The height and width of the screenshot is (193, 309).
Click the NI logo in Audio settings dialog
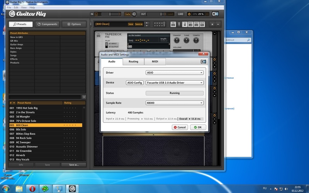coord(204,62)
